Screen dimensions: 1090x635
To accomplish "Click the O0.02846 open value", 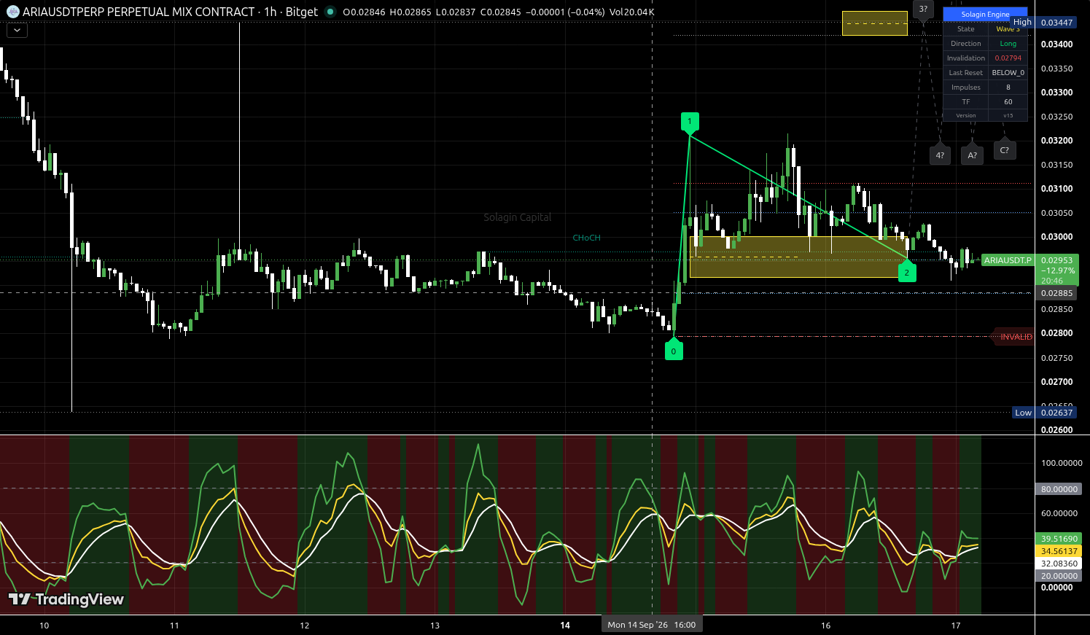I will (365, 12).
